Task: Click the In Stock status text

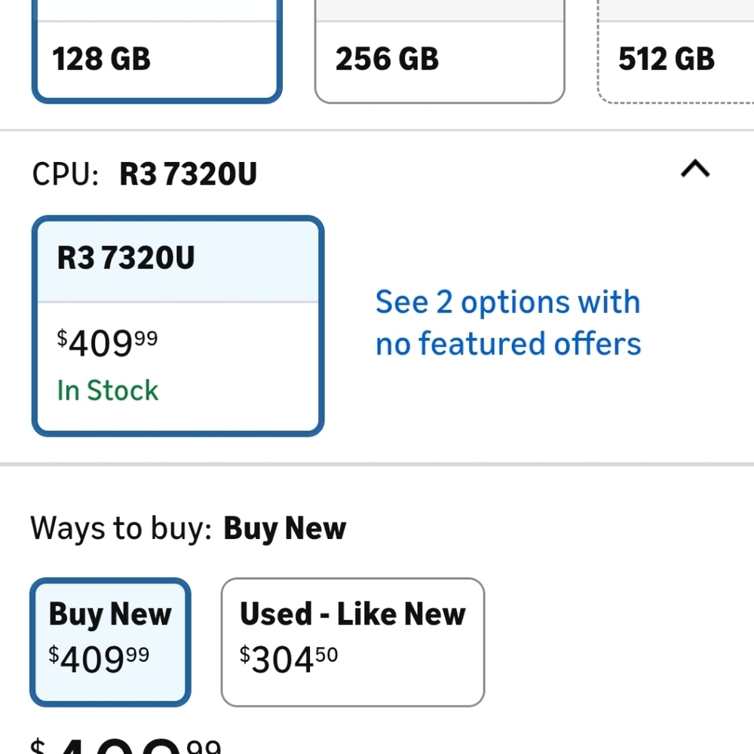Action: tap(108, 391)
